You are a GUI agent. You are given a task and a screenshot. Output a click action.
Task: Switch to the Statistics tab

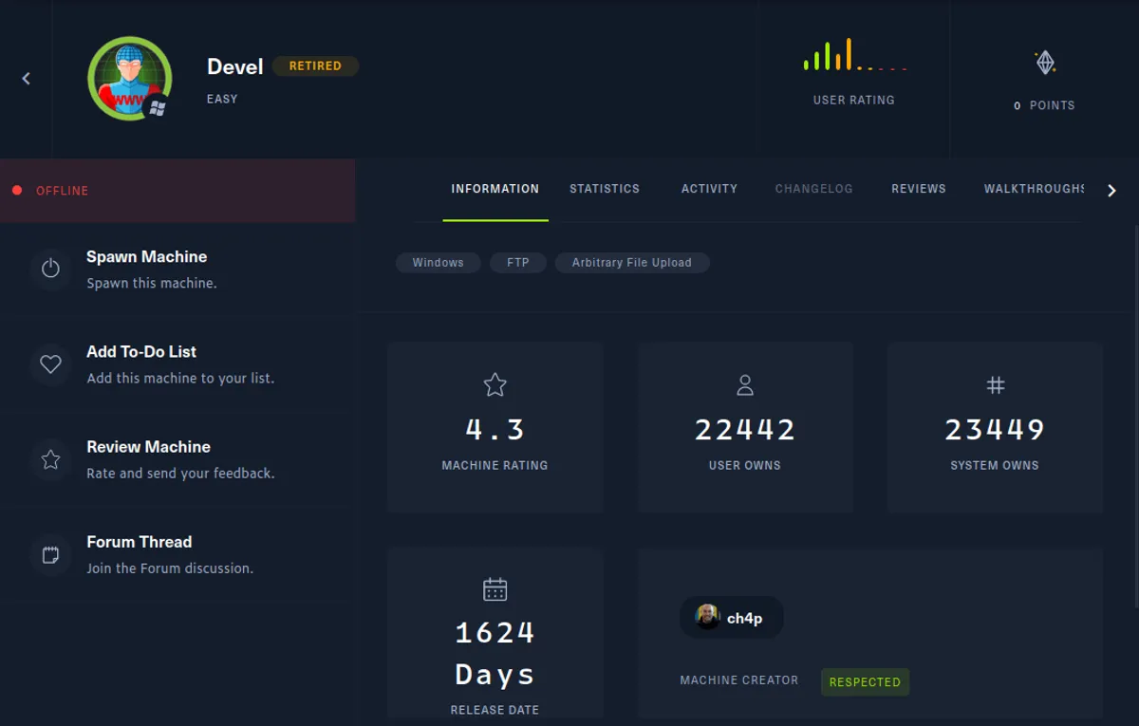click(x=604, y=189)
